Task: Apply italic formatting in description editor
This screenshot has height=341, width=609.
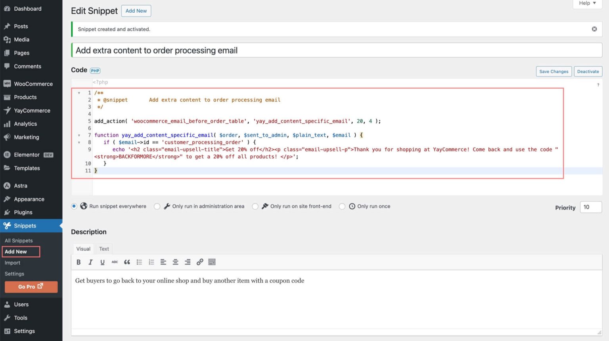Action: pos(90,262)
